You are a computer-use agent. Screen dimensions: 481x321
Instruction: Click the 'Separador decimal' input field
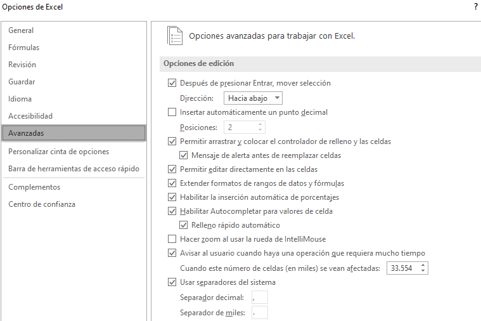click(259, 298)
